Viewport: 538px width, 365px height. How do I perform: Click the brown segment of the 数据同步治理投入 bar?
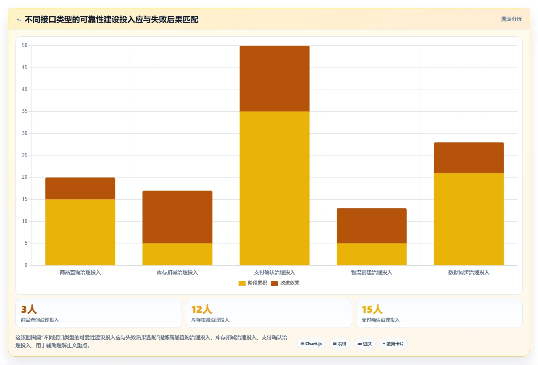click(469, 158)
